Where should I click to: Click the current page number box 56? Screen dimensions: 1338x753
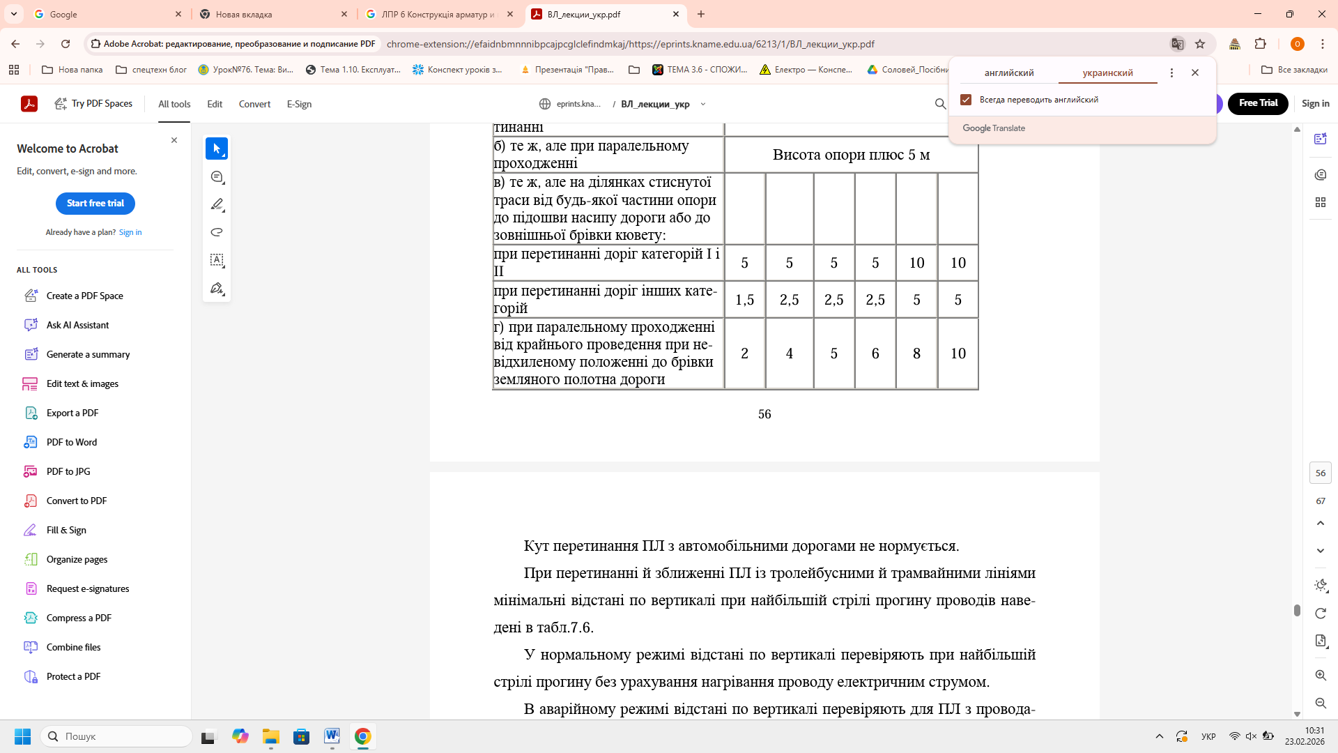1321,473
